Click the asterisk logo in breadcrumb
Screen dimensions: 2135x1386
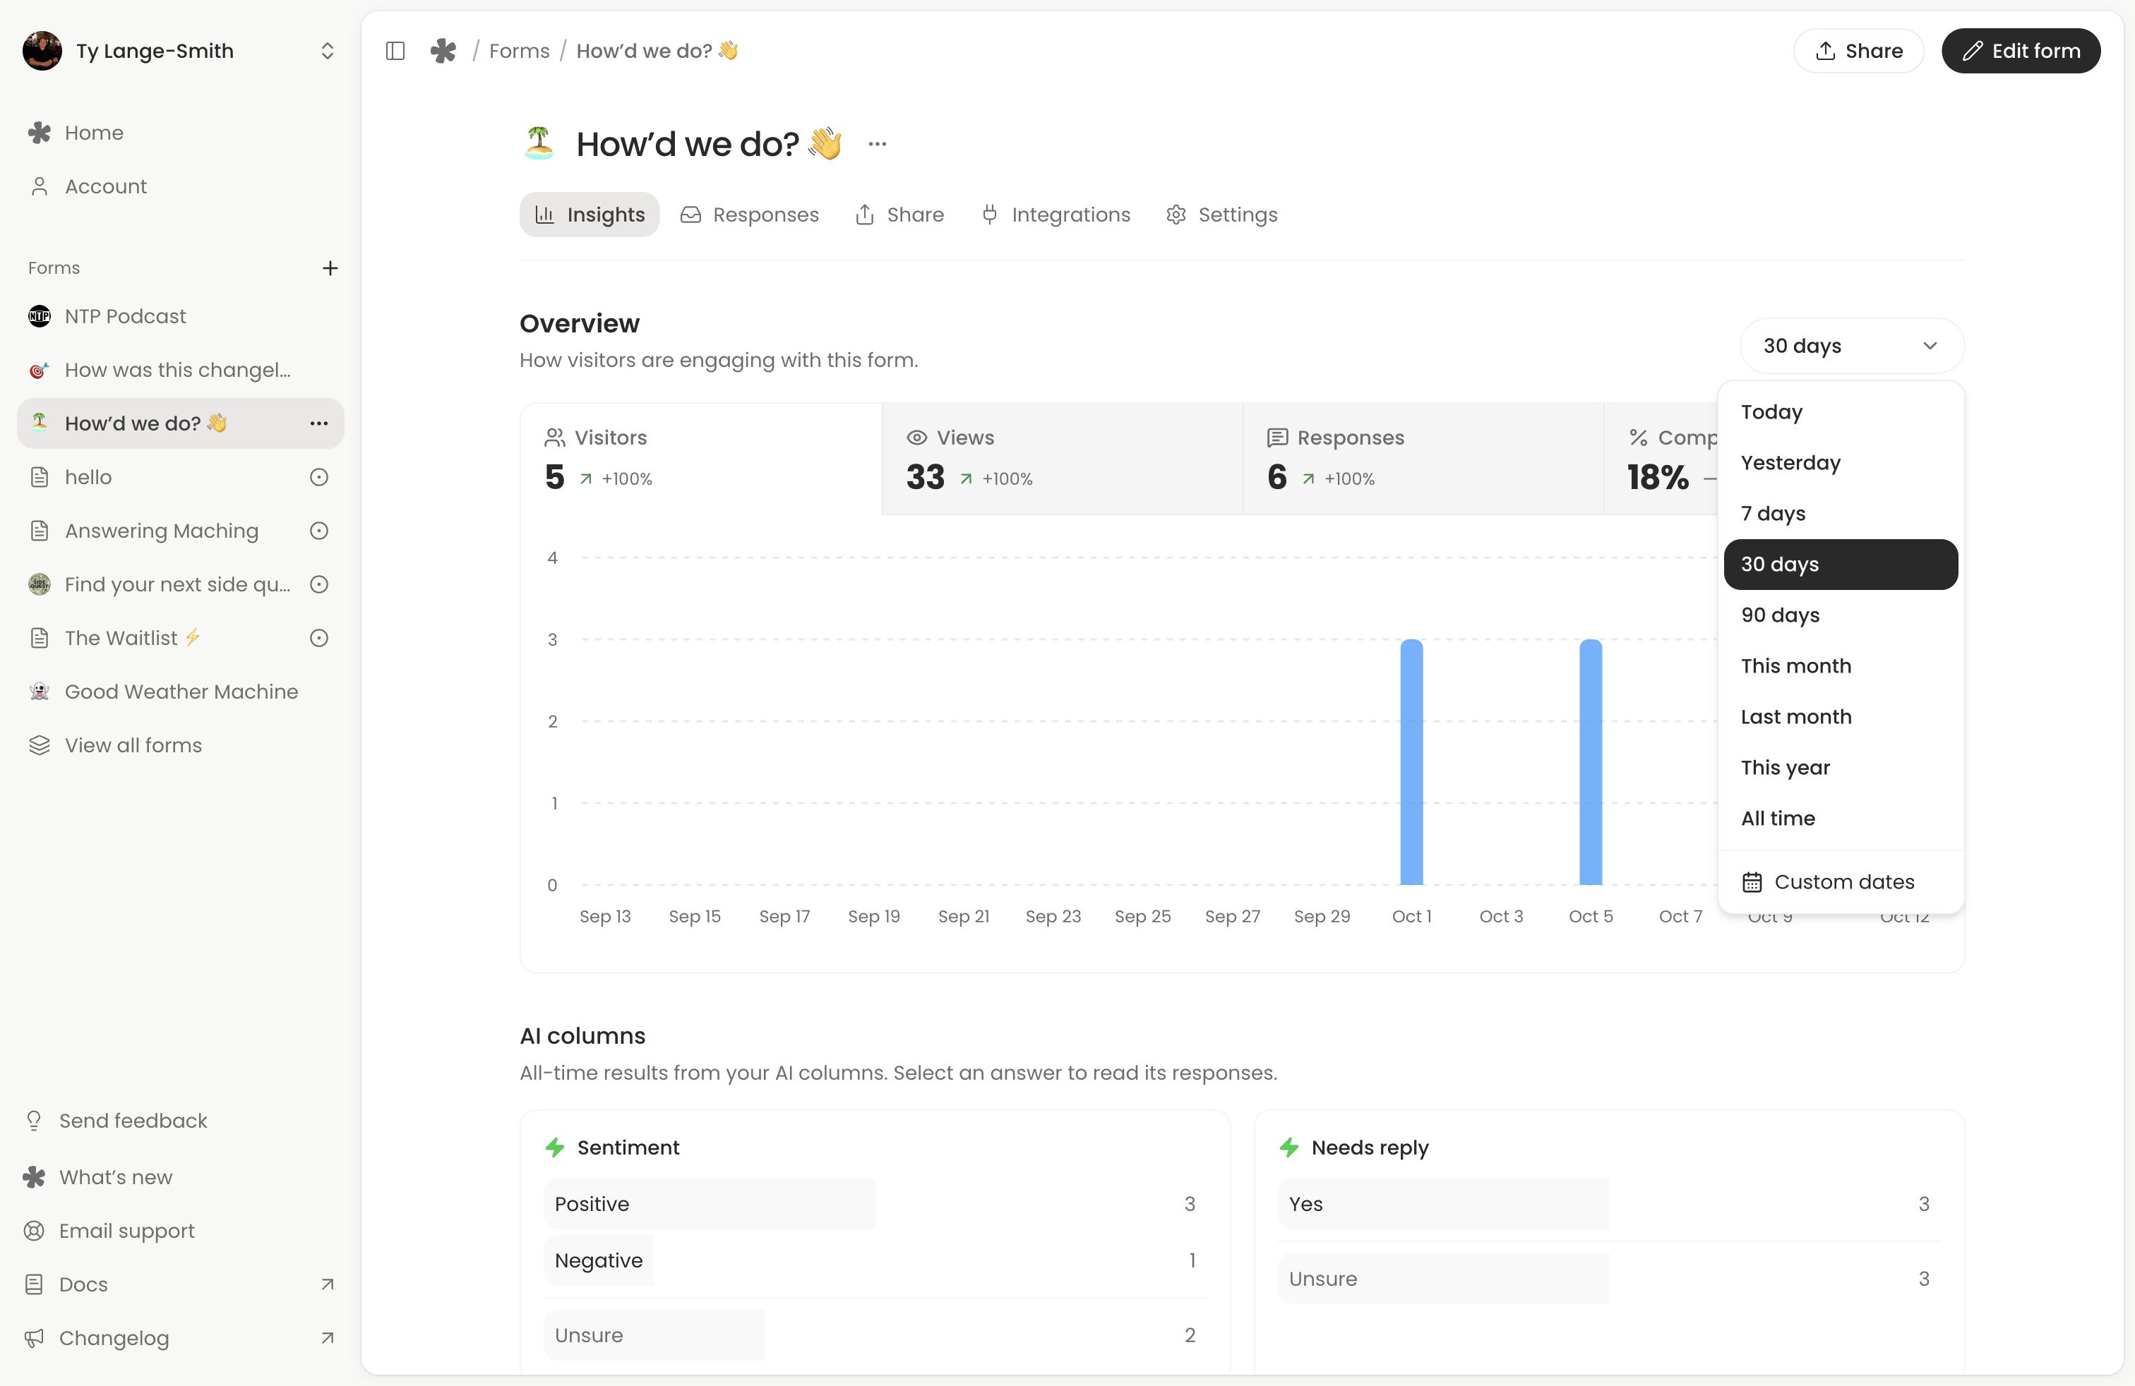[443, 51]
